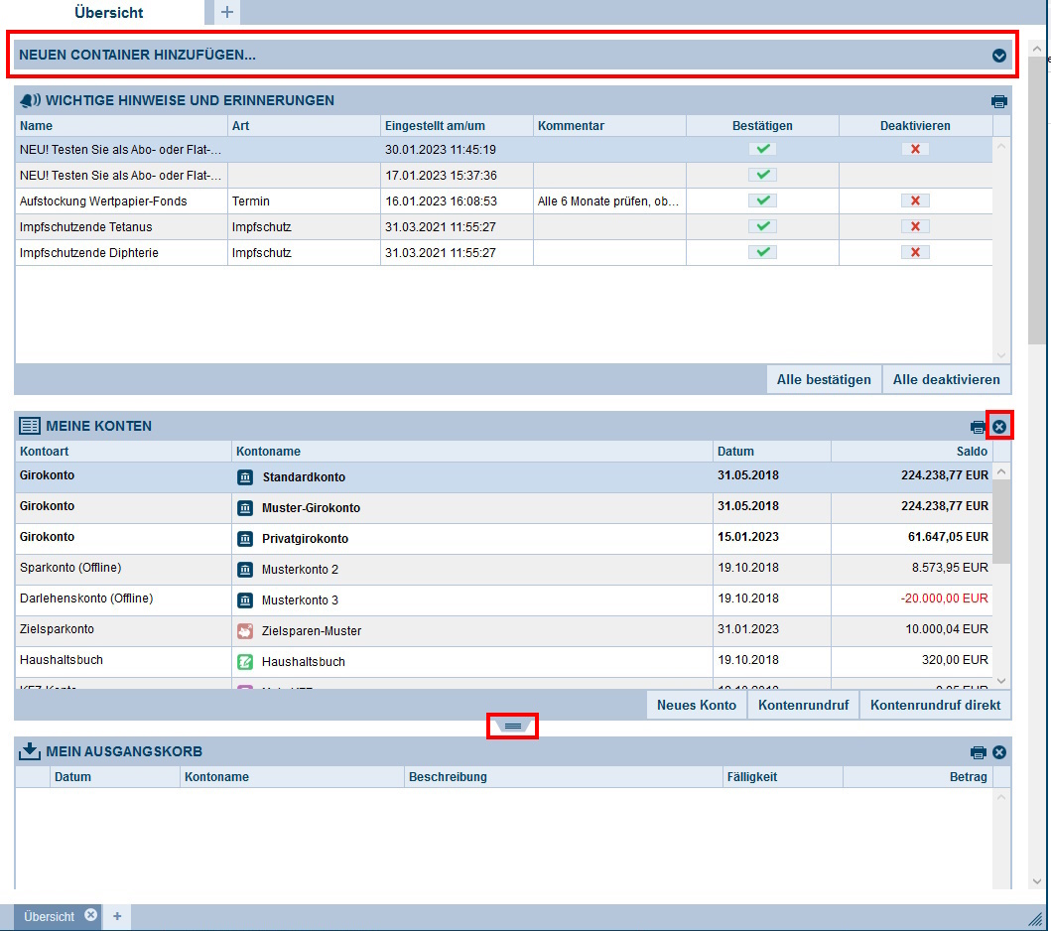Switch to the top Übersicht tab
1051x931 pixels.
(x=108, y=13)
